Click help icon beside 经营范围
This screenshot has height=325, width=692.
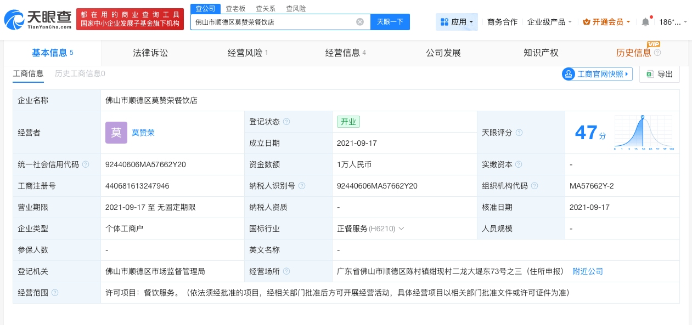[55, 293]
